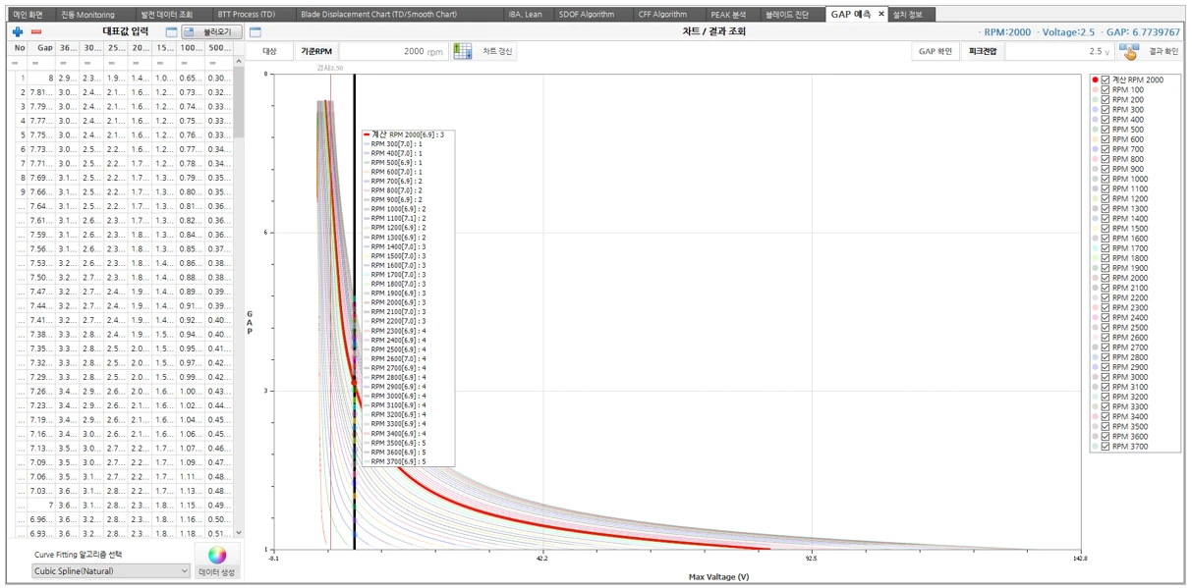Open the 설치 정보 tab
Image resolution: width=1192 pixels, height=588 pixels.
(913, 15)
